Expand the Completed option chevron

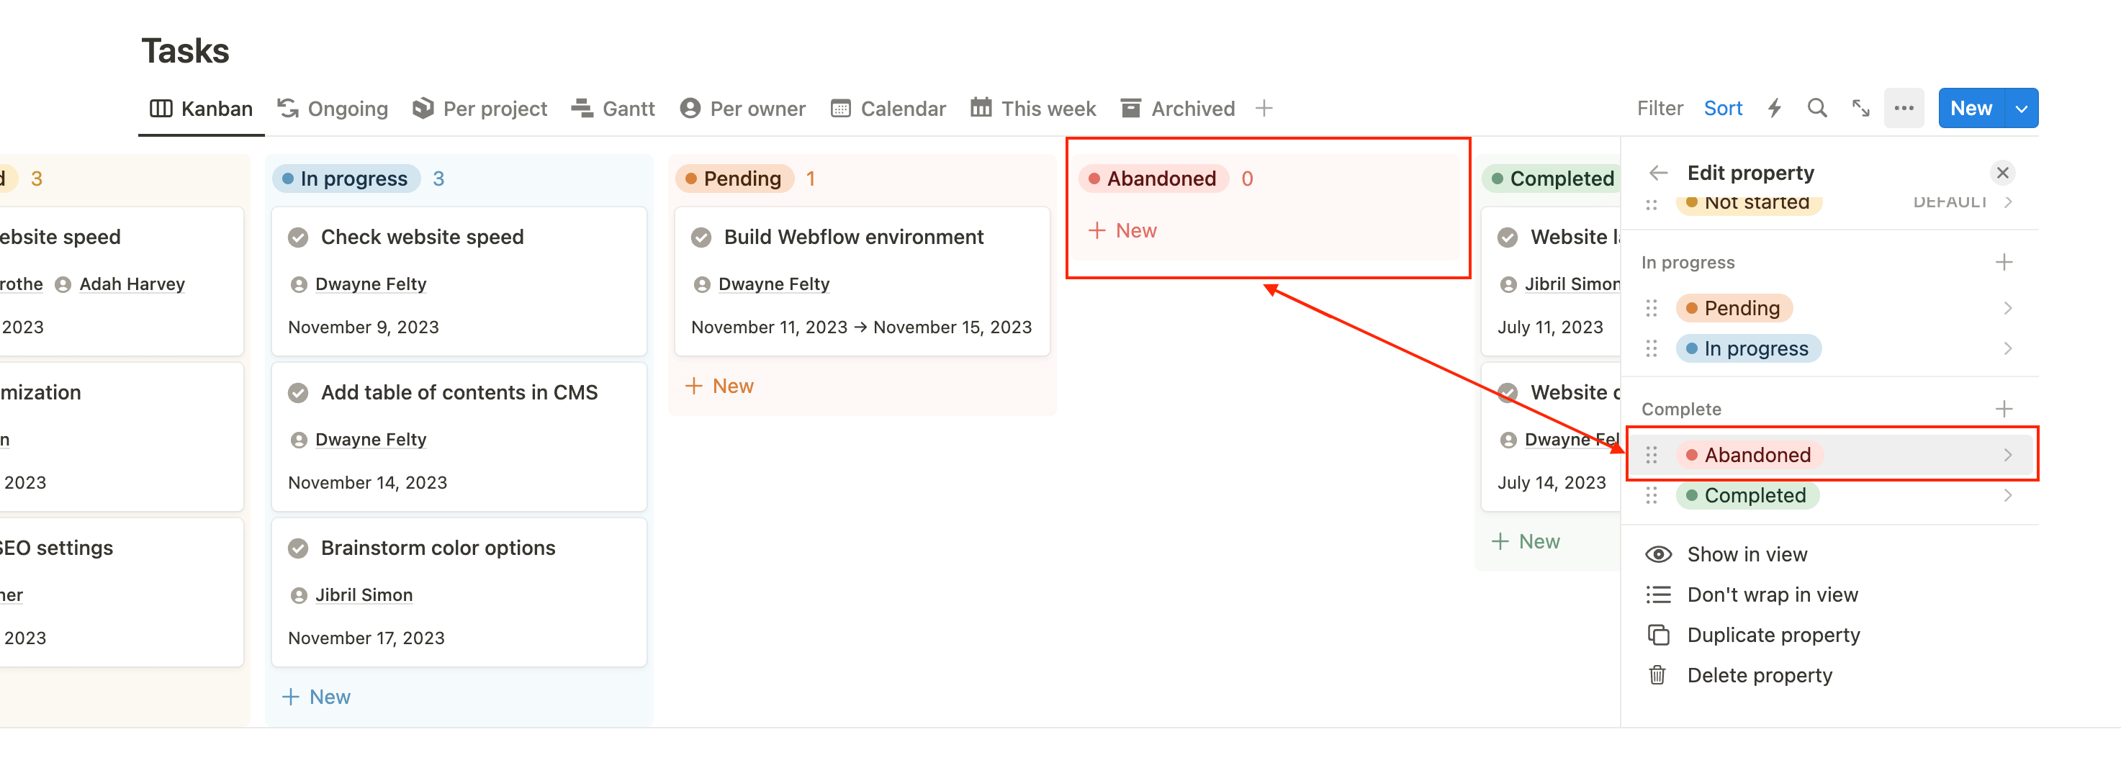point(2007,494)
